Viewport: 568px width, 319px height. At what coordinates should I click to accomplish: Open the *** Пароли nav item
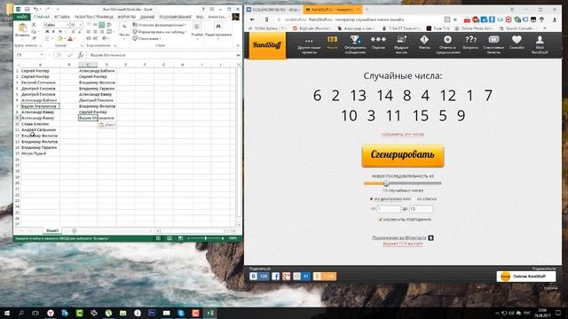378,43
